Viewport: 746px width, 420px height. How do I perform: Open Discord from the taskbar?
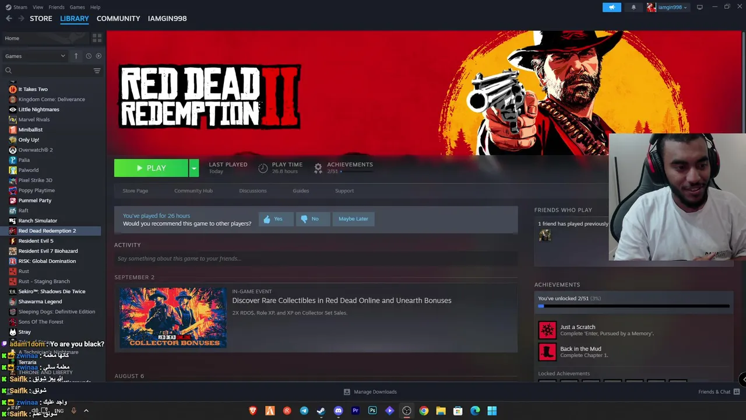338,411
